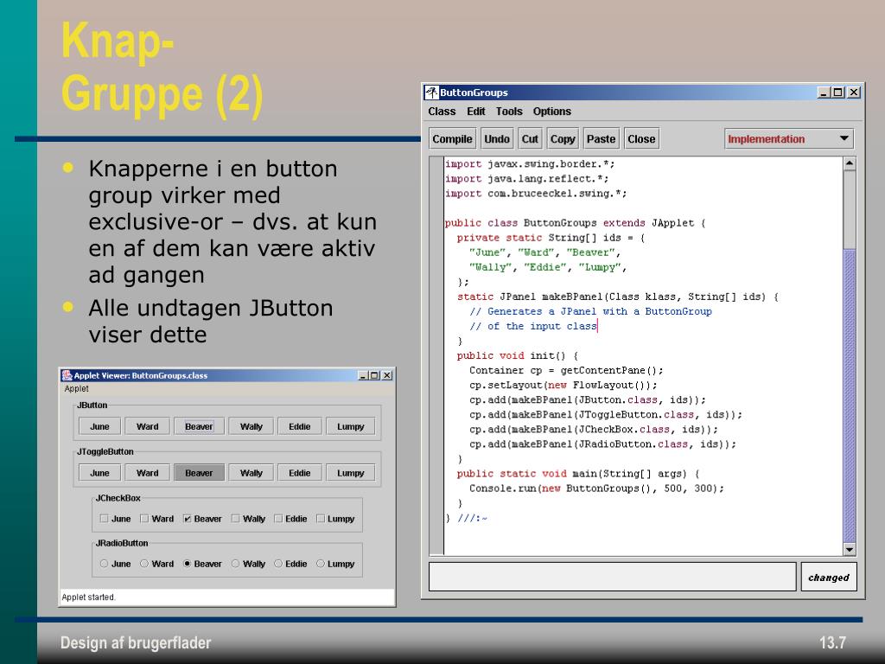This screenshot has width=885, height=664.
Task: Click the 'changed' status indicator
Action: [x=829, y=577]
